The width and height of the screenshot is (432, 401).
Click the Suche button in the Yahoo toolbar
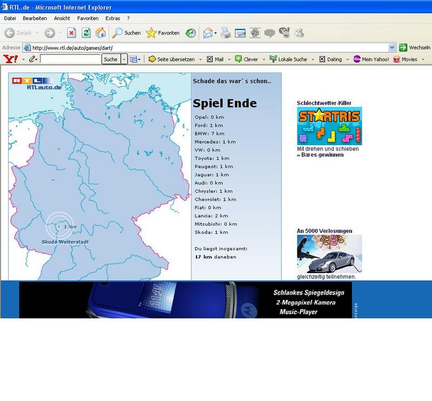pos(111,59)
